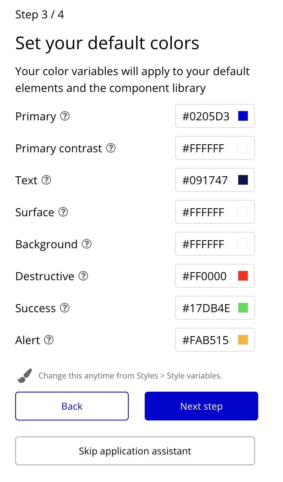Edit the Primary hex field #0205D3
This screenshot has height=482, width=283.
click(x=206, y=116)
